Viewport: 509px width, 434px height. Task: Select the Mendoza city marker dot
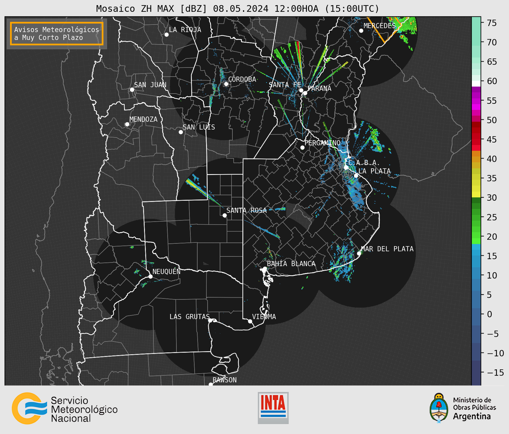(x=127, y=124)
